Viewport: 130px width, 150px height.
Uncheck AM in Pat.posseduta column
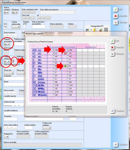54,50
